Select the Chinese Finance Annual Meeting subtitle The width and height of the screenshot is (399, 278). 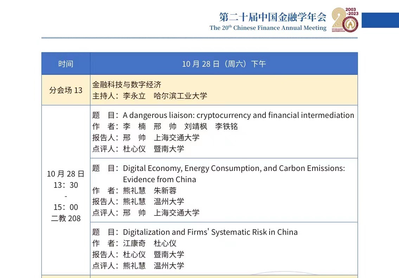pos(268,28)
